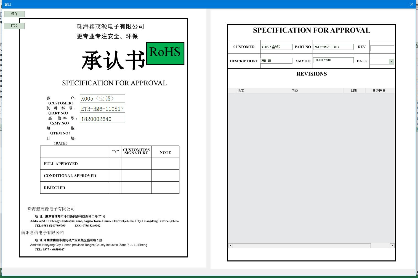Click the 日期 column header
The height and width of the screenshot is (278, 418).
(354, 91)
